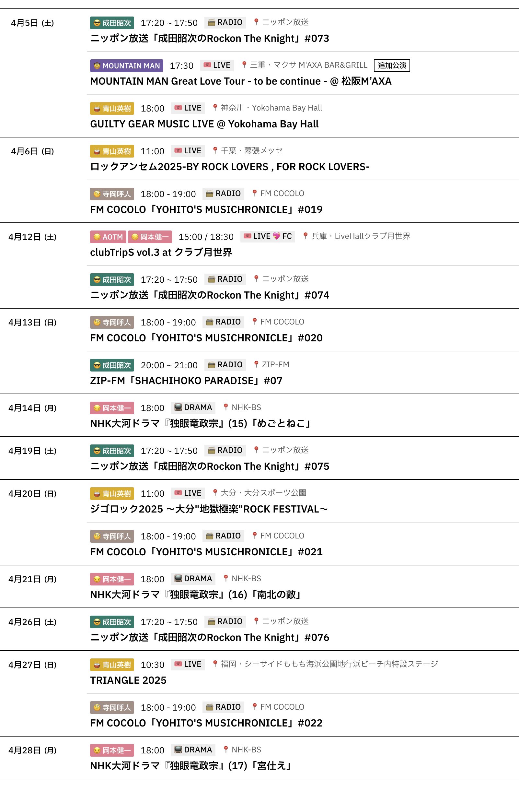The image size is (519, 791).
Task: Click the 4月12日 (土) date label
Action: click(32, 237)
